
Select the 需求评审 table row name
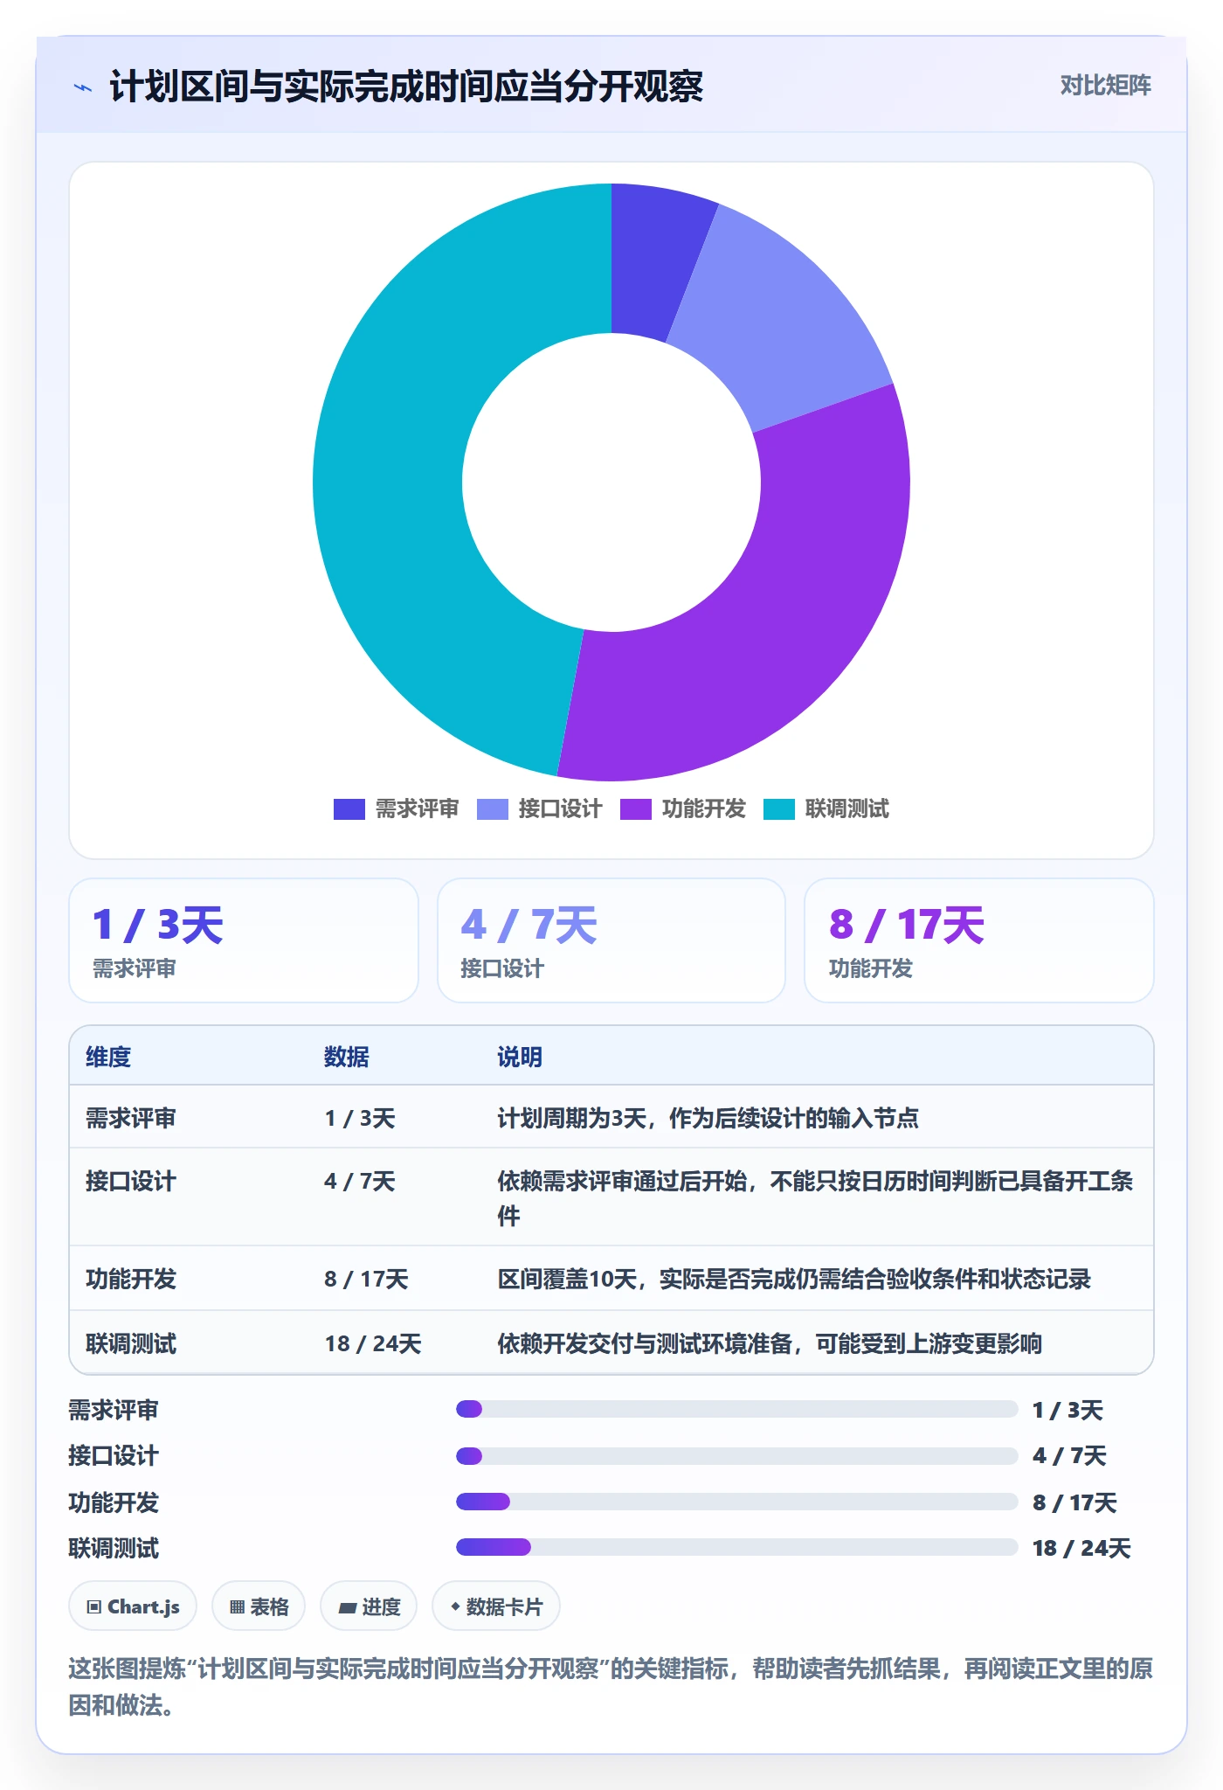[131, 1118]
